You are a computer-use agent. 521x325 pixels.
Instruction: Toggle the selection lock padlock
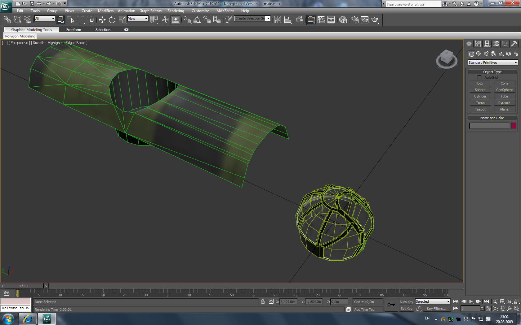tap(263, 302)
